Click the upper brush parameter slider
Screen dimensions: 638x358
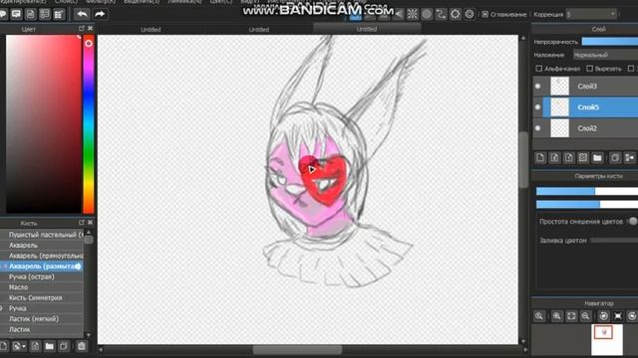point(587,191)
